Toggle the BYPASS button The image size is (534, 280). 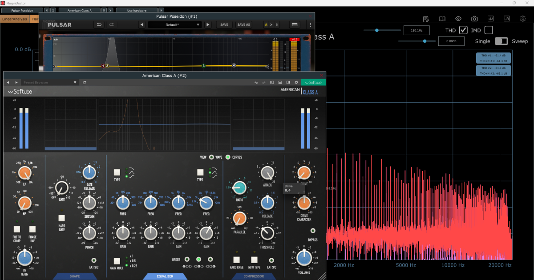click(313, 231)
